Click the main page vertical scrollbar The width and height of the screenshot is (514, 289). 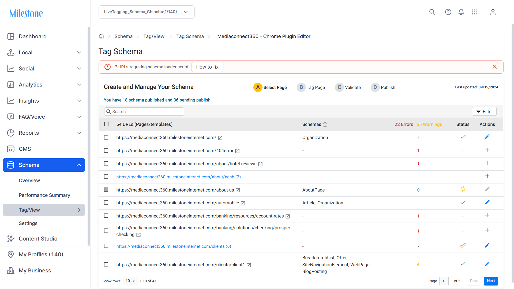(x=513, y=153)
